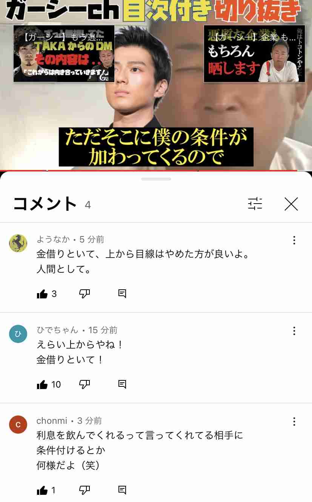Tap the comments panel drag handle
Screen dimensions: 312x502
pos(156,179)
